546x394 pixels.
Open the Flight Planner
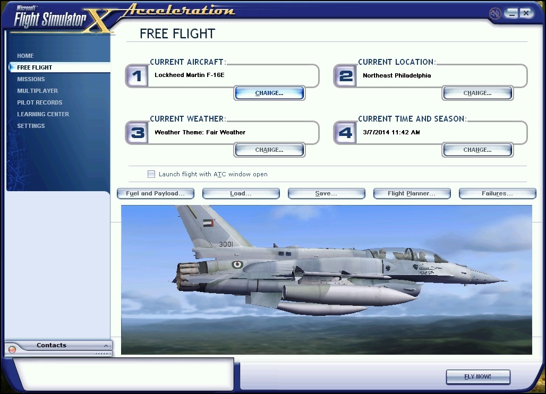pos(412,194)
